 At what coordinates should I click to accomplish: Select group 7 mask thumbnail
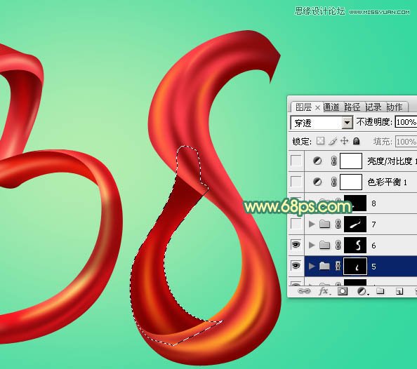355,224
